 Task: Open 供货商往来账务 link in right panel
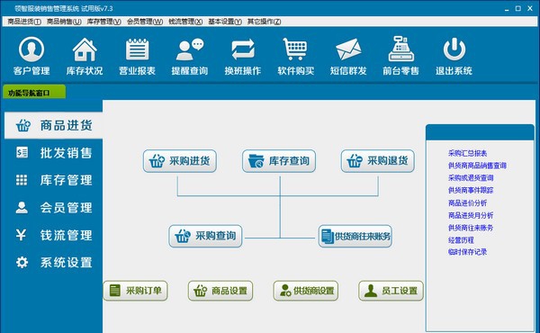click(471, 228)
